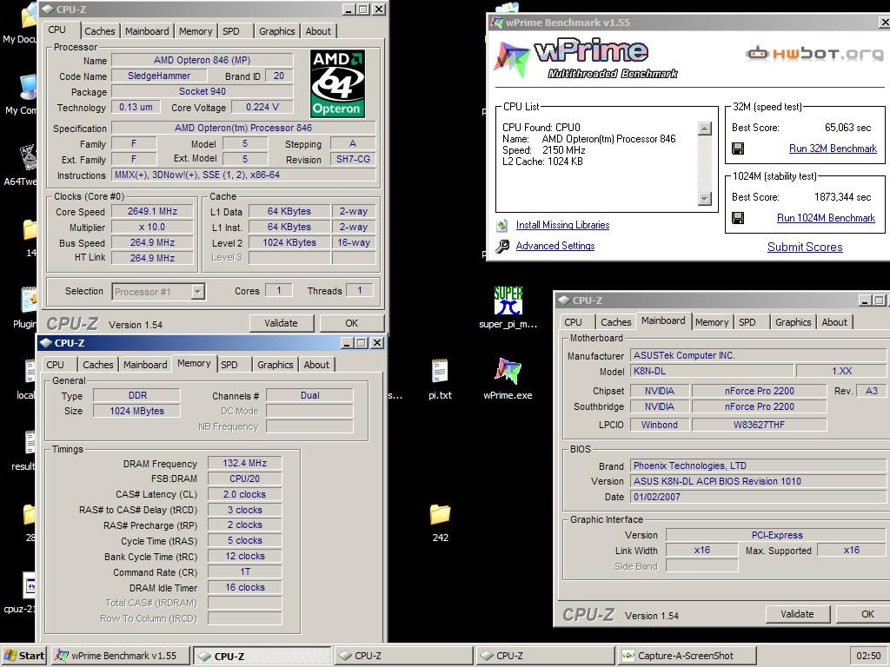
Task: Click the 02:50 clock in system tray
Action: [x=868, y=656]
